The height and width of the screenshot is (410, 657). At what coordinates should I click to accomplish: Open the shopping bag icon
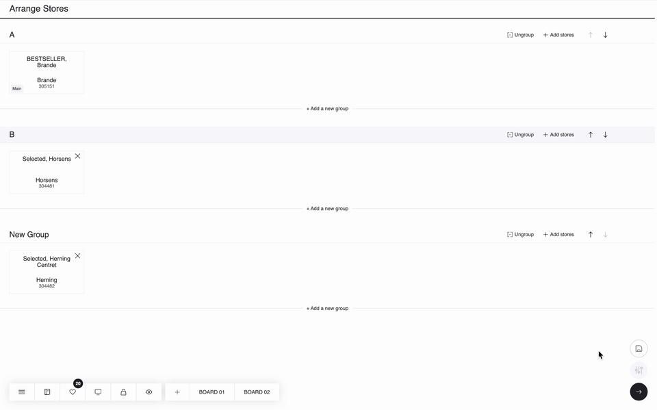124,392
